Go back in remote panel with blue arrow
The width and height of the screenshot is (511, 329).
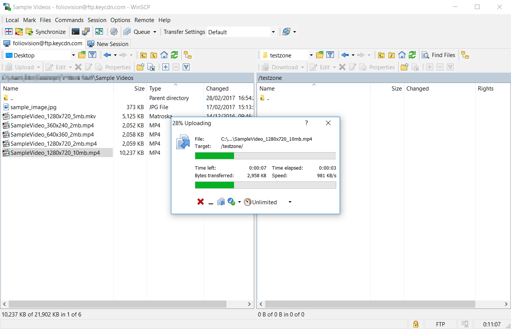point(345,55)
